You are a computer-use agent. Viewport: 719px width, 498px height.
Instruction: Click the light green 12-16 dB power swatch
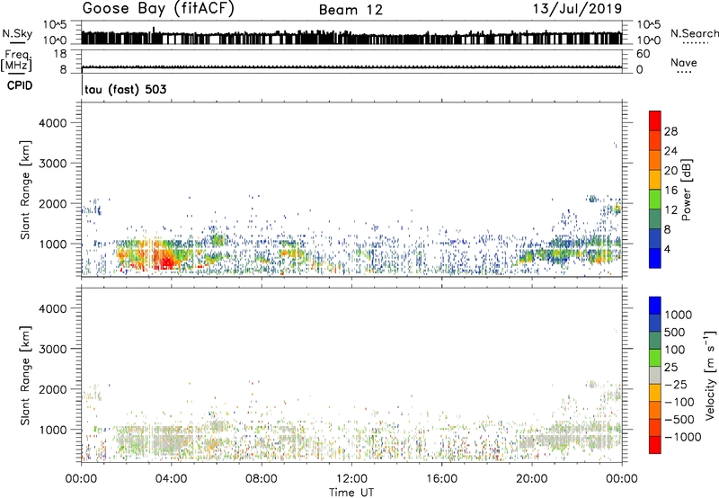pos(655,200)
